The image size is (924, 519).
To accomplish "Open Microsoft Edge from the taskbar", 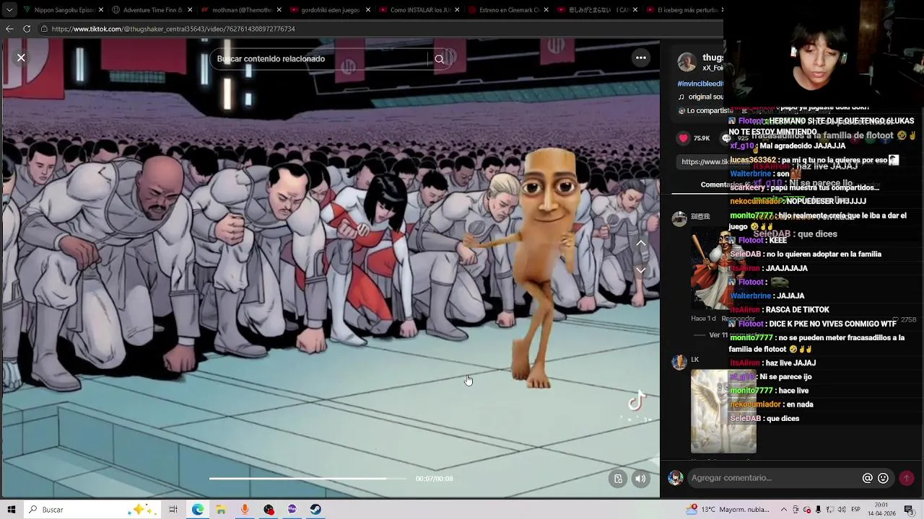I will click(198, 510).
